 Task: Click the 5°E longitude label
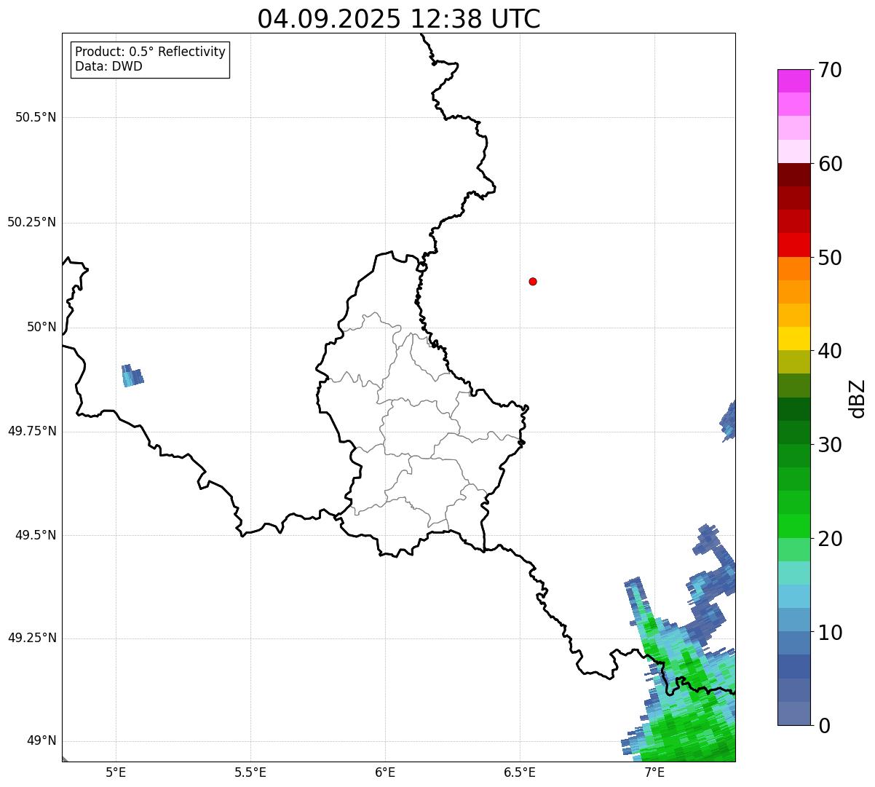click(x=116, y=772)
